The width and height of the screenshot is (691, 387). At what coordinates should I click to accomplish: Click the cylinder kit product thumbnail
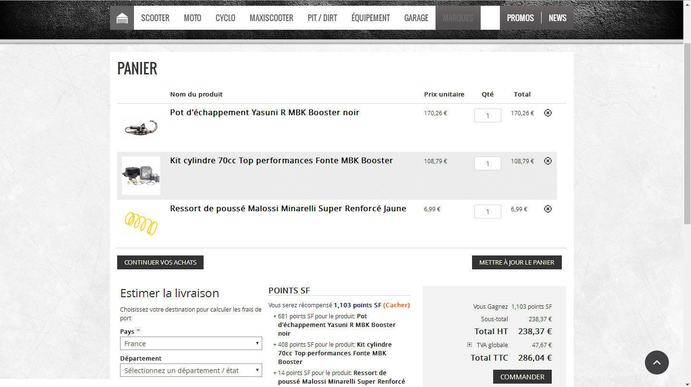point(141,176)
